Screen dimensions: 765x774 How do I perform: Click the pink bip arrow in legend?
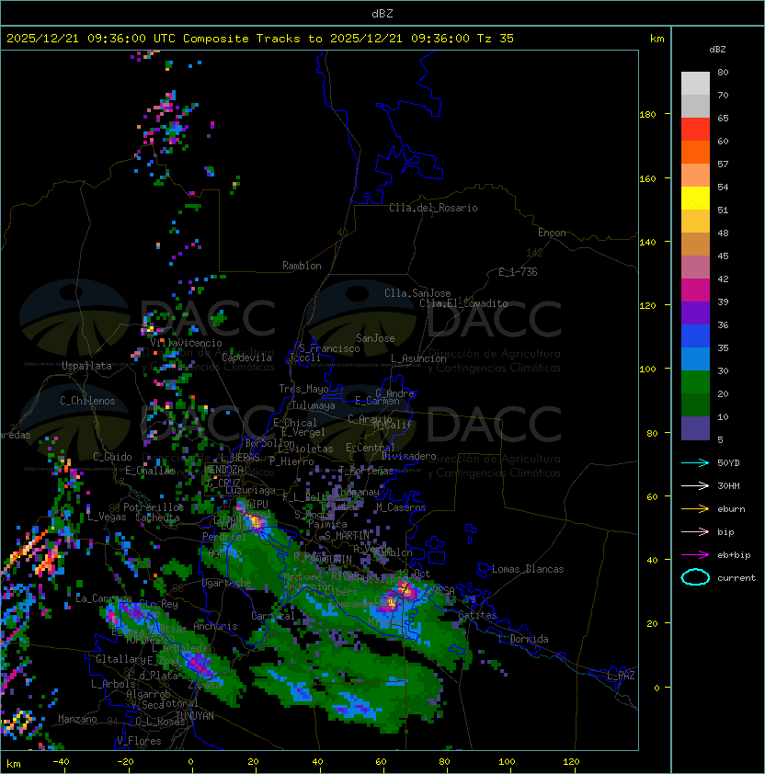pyautogui.click(x=695, y=531)
